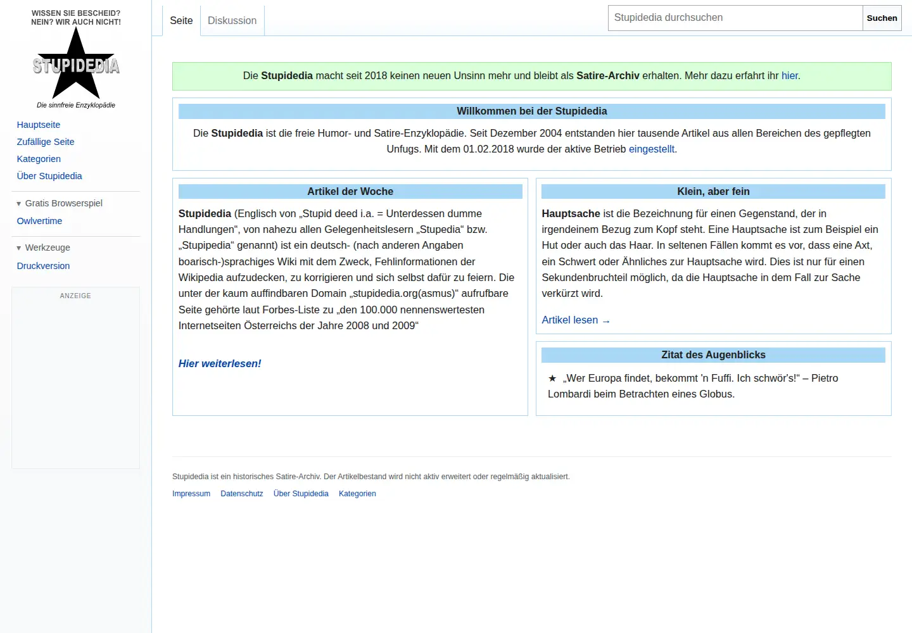Click the 'Klein, aber fein' heading
The image size is (912, 633).
point(713,191)
